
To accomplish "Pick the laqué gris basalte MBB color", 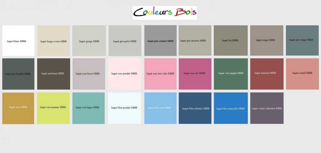I will 18,74.
